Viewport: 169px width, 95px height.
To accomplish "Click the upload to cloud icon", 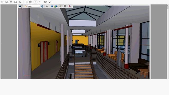I will [6, 2].
